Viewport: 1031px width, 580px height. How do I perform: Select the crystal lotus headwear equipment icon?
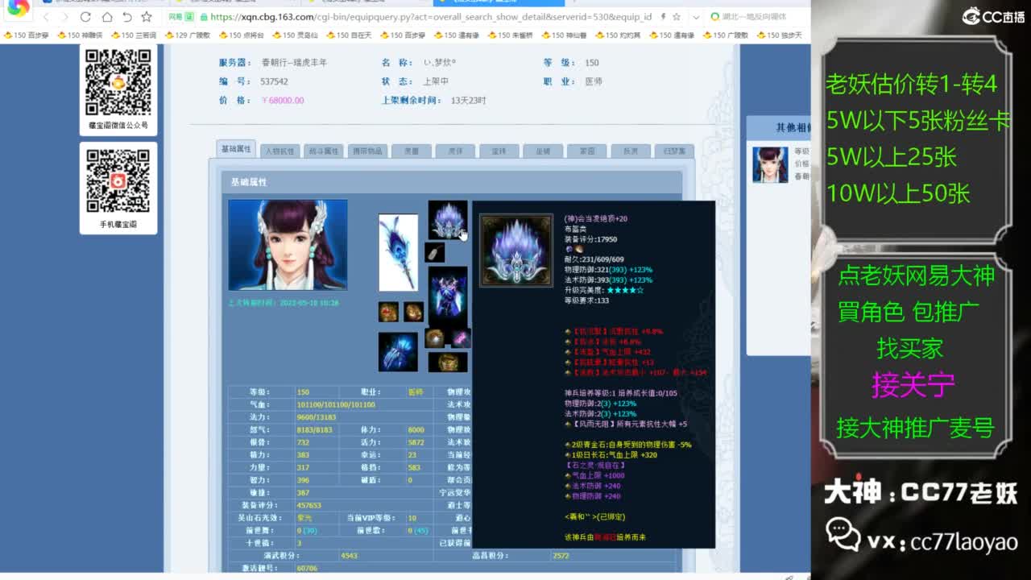(447, 220)
